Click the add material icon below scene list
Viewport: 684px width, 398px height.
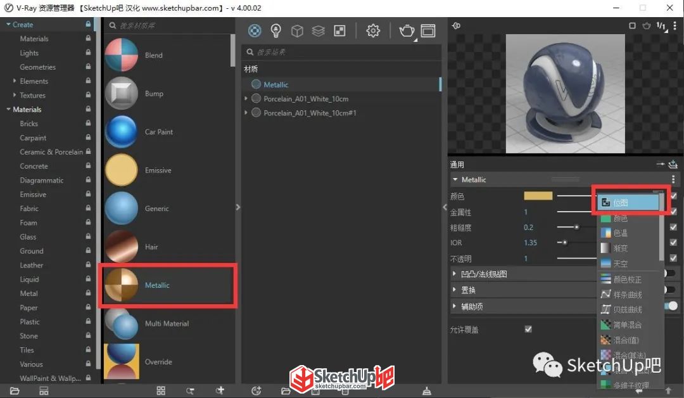(256, 390)
